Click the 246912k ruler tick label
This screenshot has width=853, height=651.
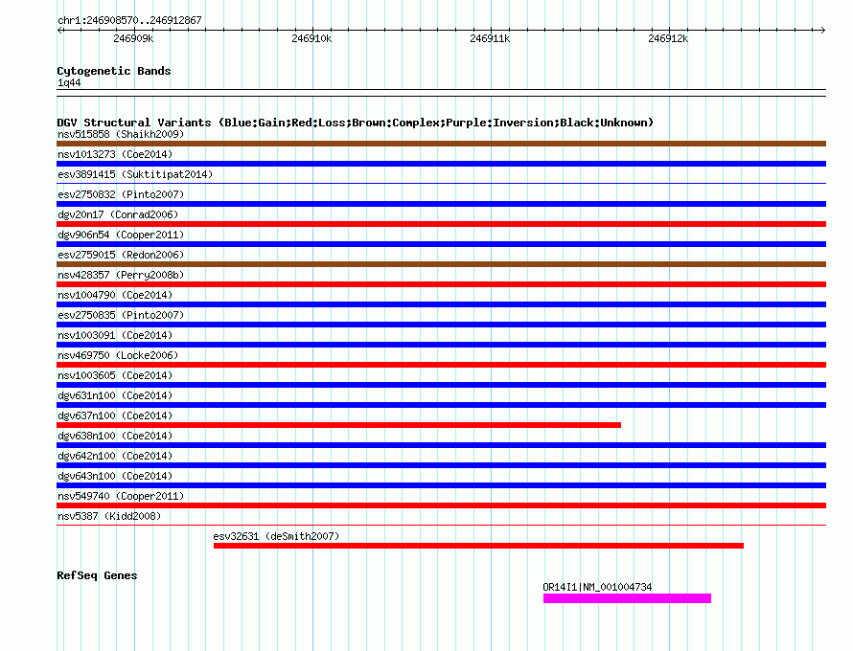coord(668,38)
